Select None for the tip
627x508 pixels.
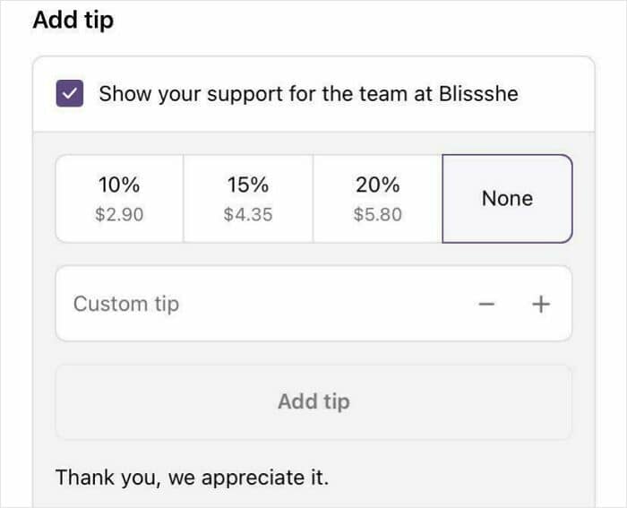(x=507, y=198)
